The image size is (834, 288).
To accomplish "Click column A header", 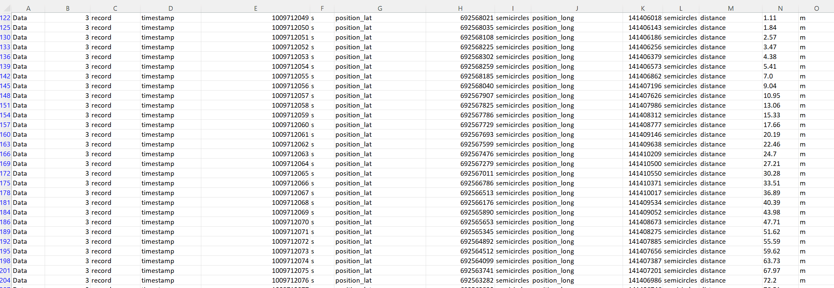I will pyautogui.click(x=28, y=8).
